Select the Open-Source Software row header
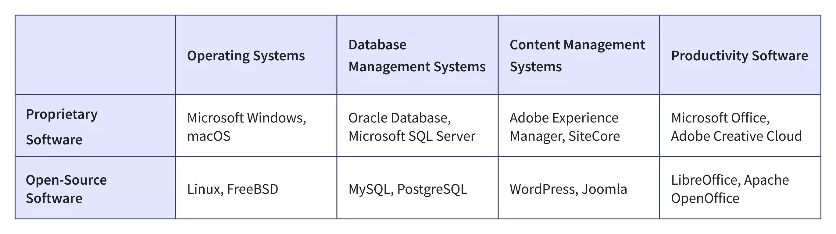This screenshot has height=234, width=836. click(x=66, y=189)
